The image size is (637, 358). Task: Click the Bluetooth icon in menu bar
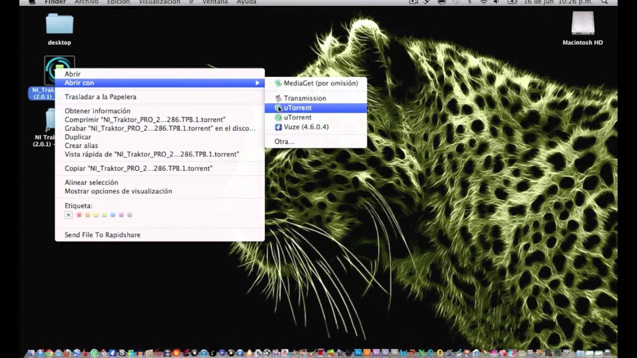[470, 2]
